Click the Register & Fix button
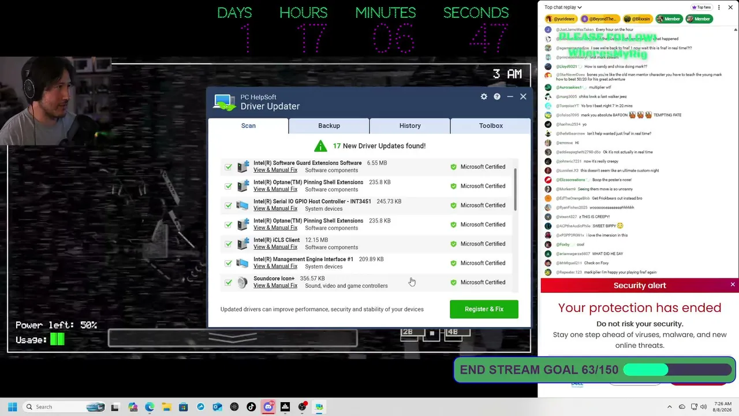Viewport: 739px width, 416px height. click(x=484, y=309)
